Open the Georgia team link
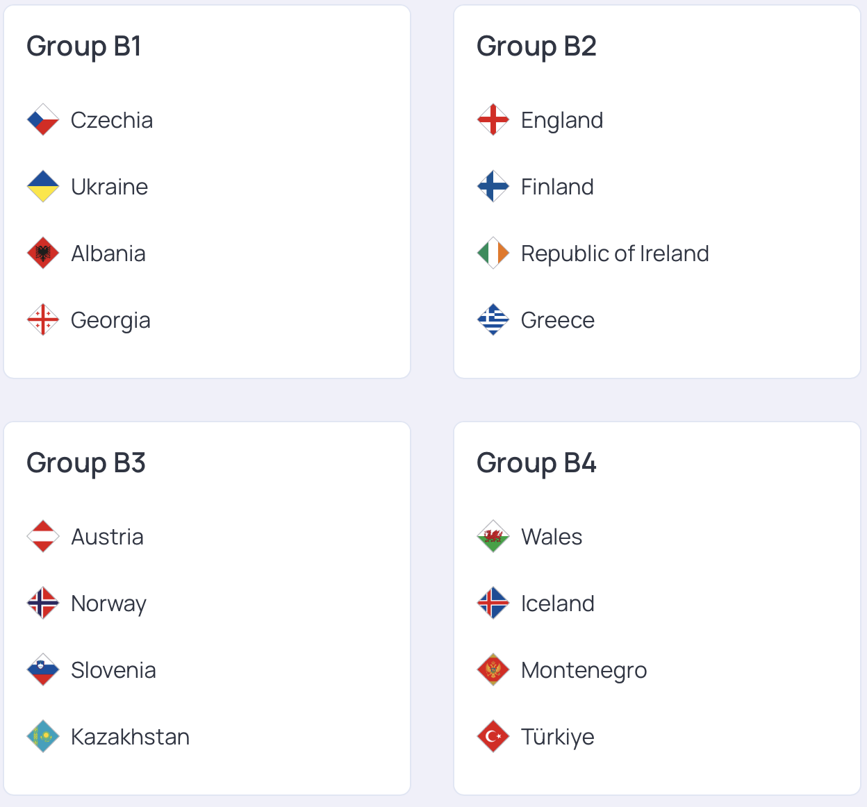Viewport: 867px width, 807px height. point(110,320)
